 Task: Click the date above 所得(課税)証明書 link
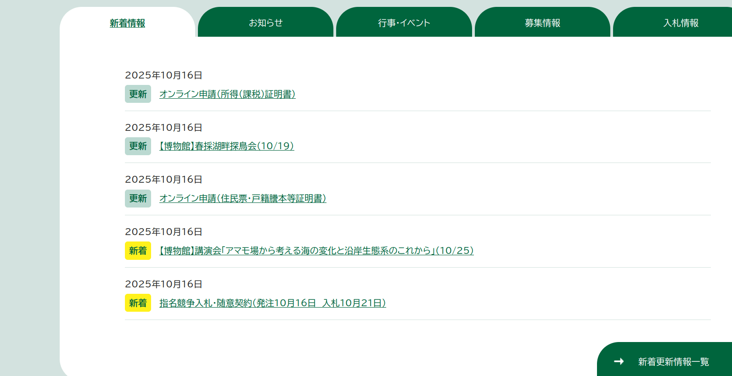[163, 75]
